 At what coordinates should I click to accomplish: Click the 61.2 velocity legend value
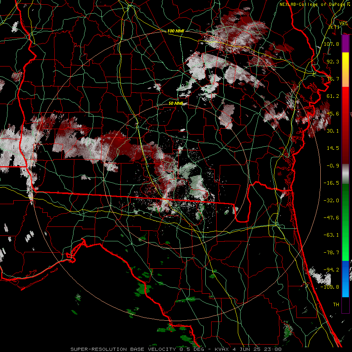[x=333, y=96]
